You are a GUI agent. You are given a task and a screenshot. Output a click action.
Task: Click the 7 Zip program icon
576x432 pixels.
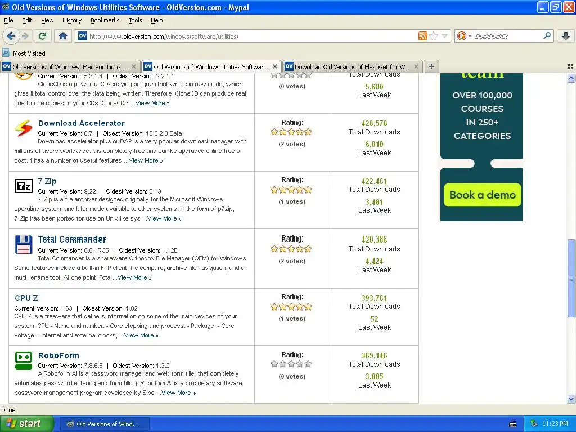(24, 186)
